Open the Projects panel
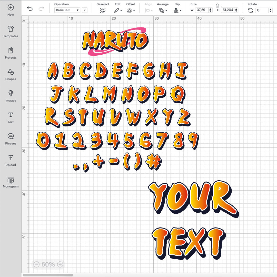 (11, 51)
